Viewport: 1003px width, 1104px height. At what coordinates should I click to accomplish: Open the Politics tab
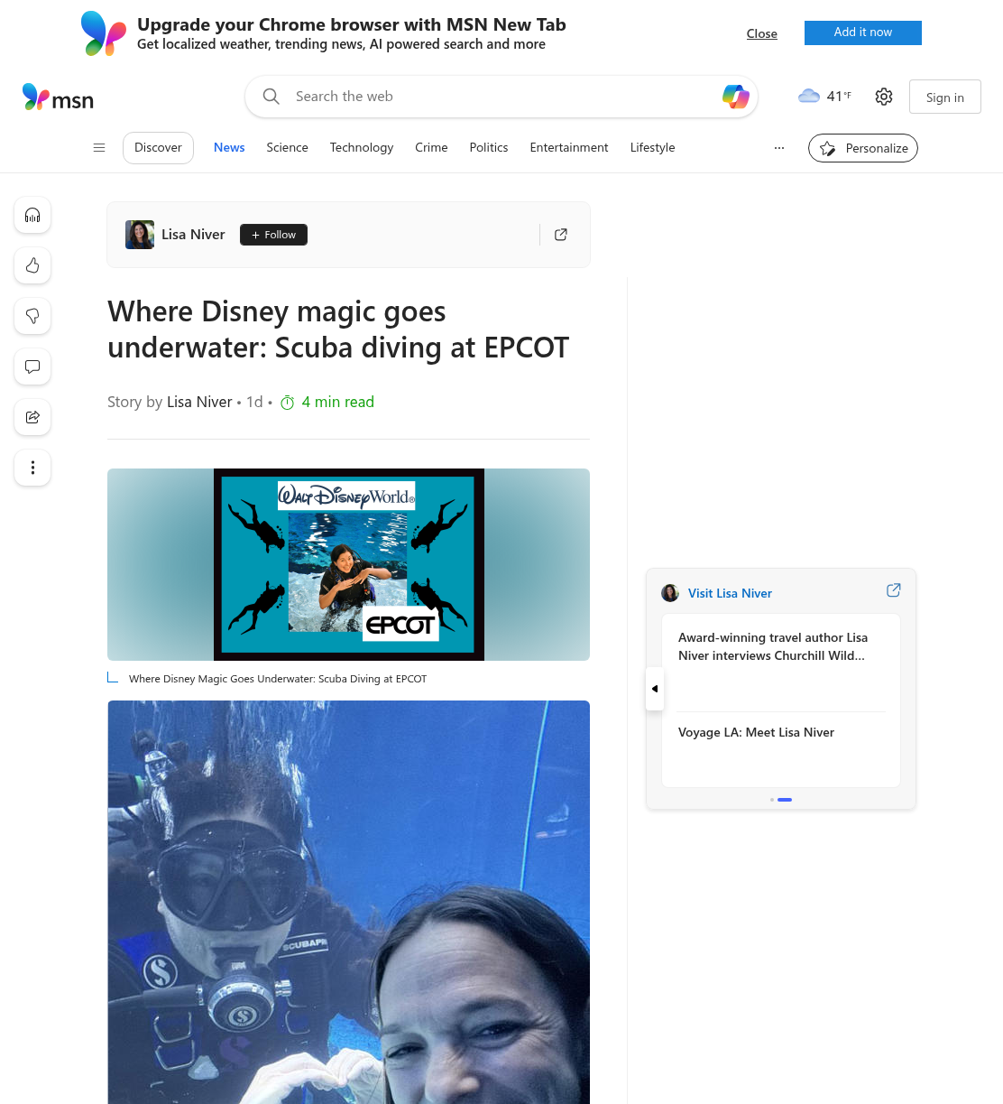pos(489,148)
